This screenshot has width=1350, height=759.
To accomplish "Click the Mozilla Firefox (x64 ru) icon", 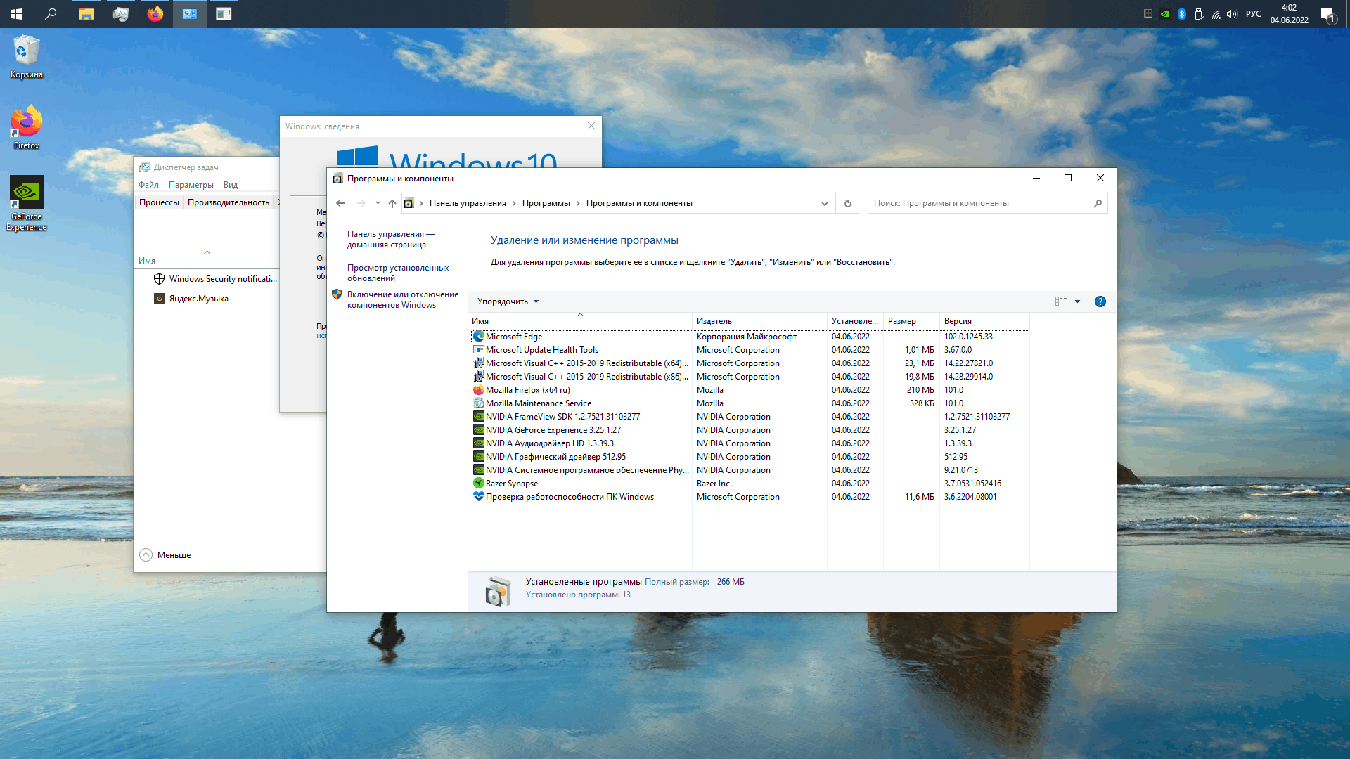I will pos(479,390).
